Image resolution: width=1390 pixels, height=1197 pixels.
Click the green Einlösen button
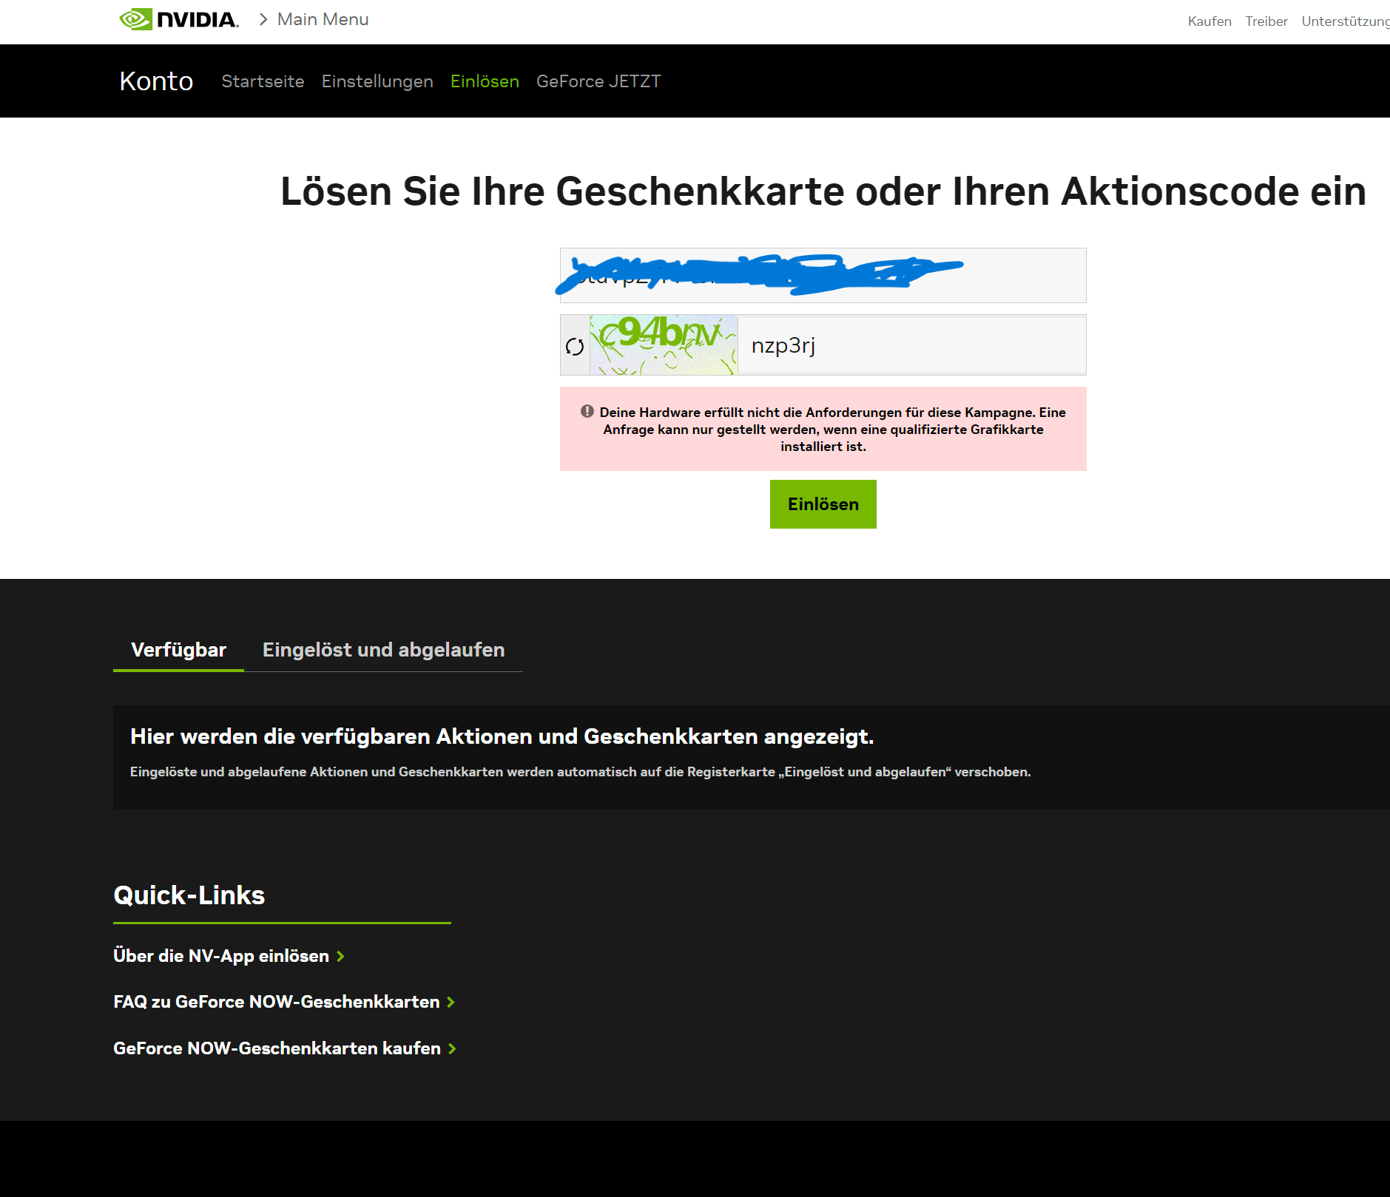pos(823,504)
